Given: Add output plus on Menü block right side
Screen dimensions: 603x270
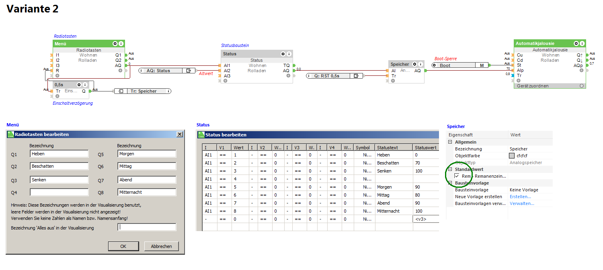Looking at the screenshot, I should coord(120,71).
